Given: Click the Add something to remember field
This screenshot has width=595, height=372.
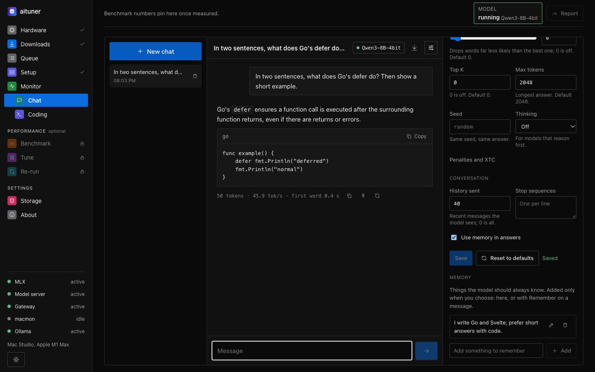Looking at the screenshot, I should point(496,351).
